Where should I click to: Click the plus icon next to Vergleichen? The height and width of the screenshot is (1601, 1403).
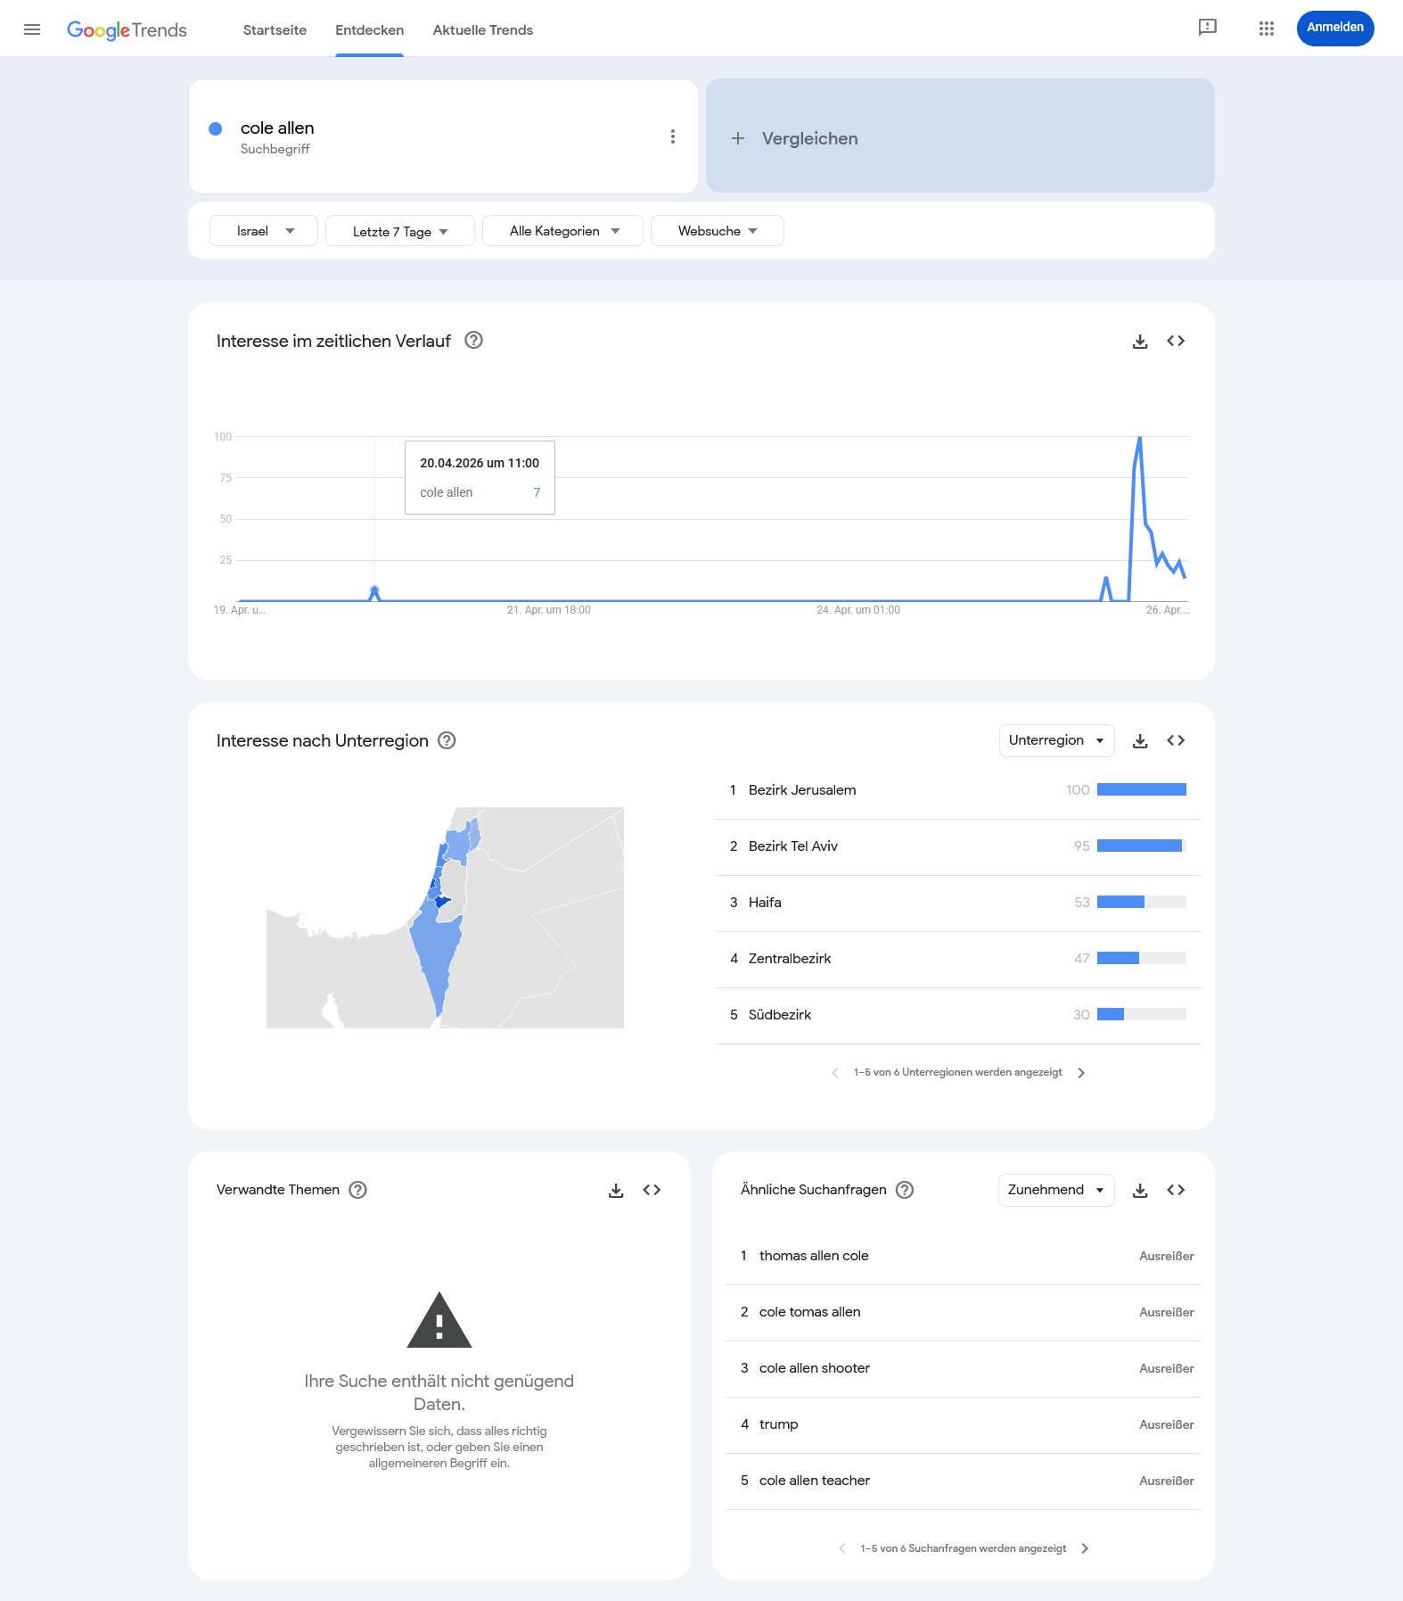(x=738, y=138)
